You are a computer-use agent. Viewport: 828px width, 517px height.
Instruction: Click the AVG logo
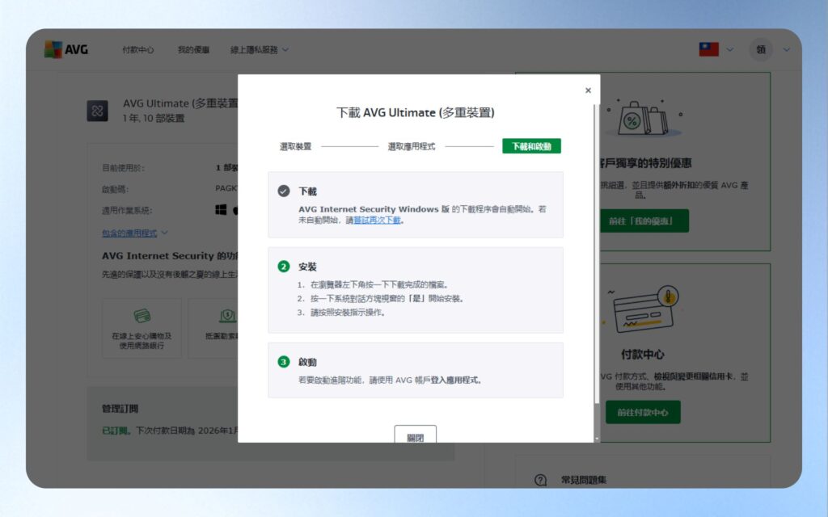tap(66, 49)
